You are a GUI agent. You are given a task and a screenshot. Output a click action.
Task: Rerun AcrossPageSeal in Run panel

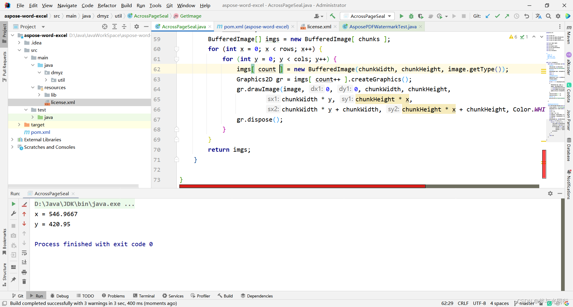(13, 204)
